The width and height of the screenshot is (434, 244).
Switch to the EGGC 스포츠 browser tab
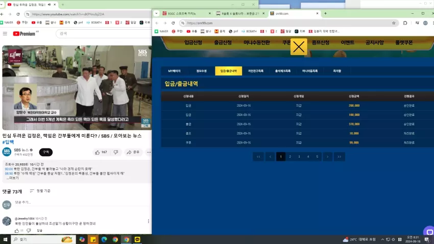(187, 13)
